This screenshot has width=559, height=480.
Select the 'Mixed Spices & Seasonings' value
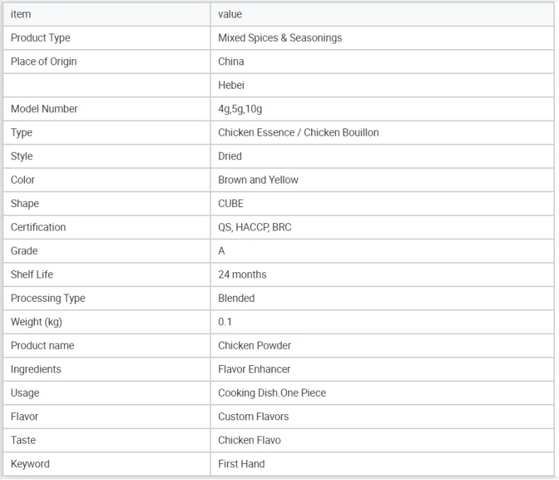click(x=279, y=38)
